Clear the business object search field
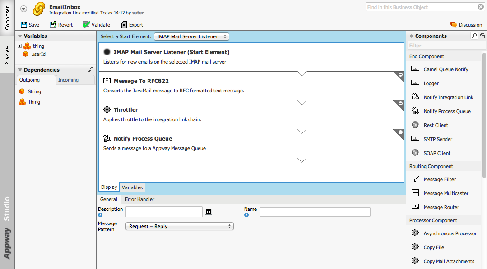 coord(481,7)
